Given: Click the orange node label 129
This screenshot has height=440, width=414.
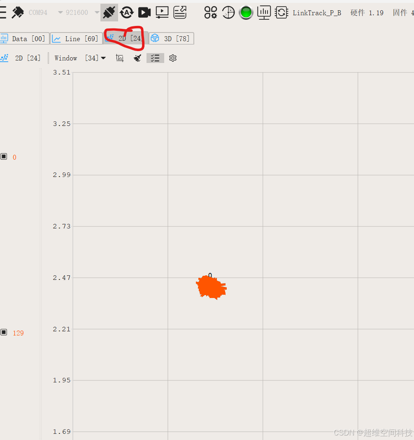Looking at the screenshot, I should pos(18,333).
